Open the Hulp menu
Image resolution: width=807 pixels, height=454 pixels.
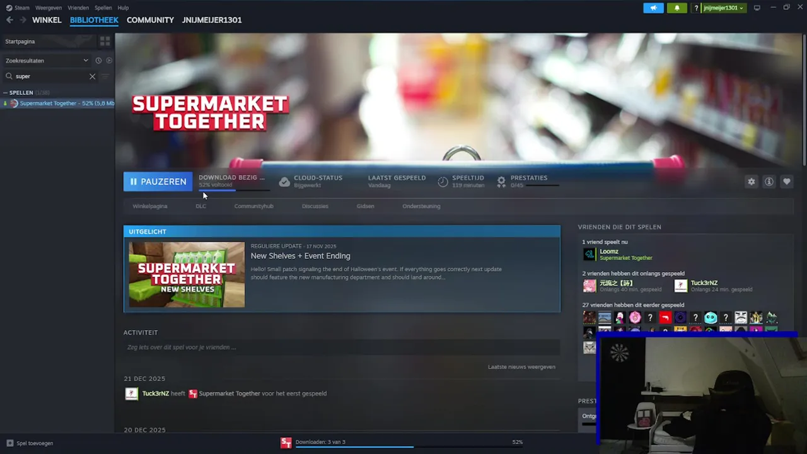click(x=123, y=8)
